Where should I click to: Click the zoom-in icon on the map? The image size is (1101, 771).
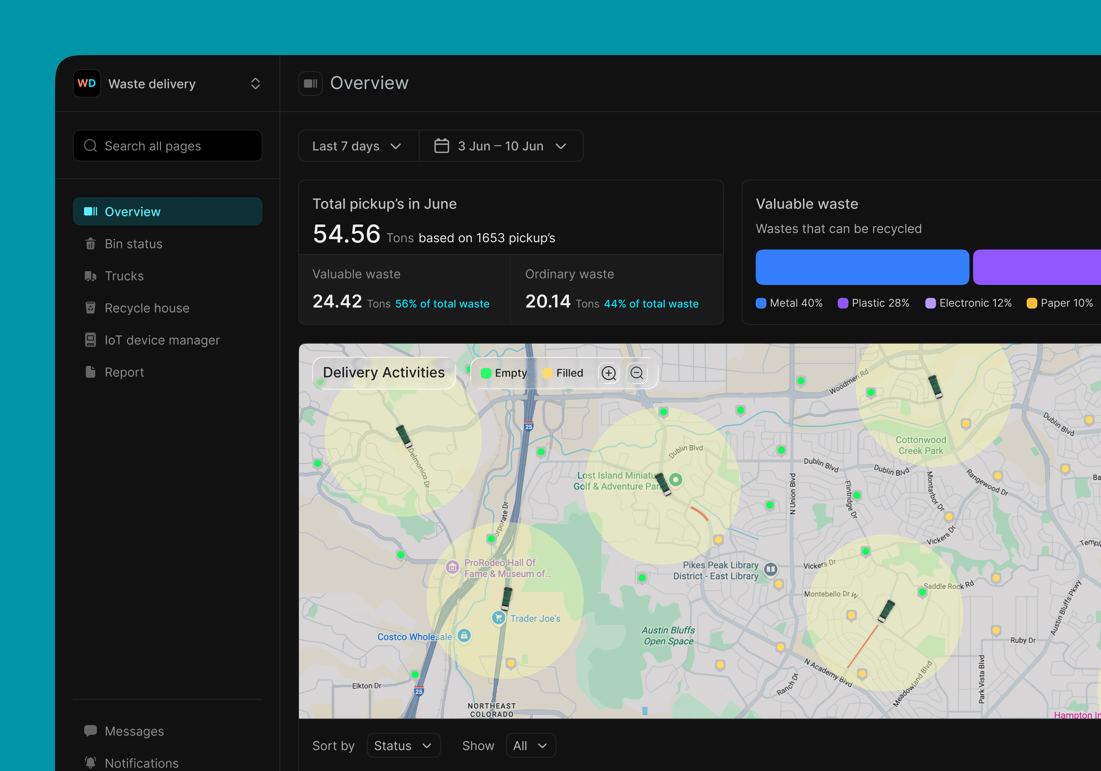[609, 373]
